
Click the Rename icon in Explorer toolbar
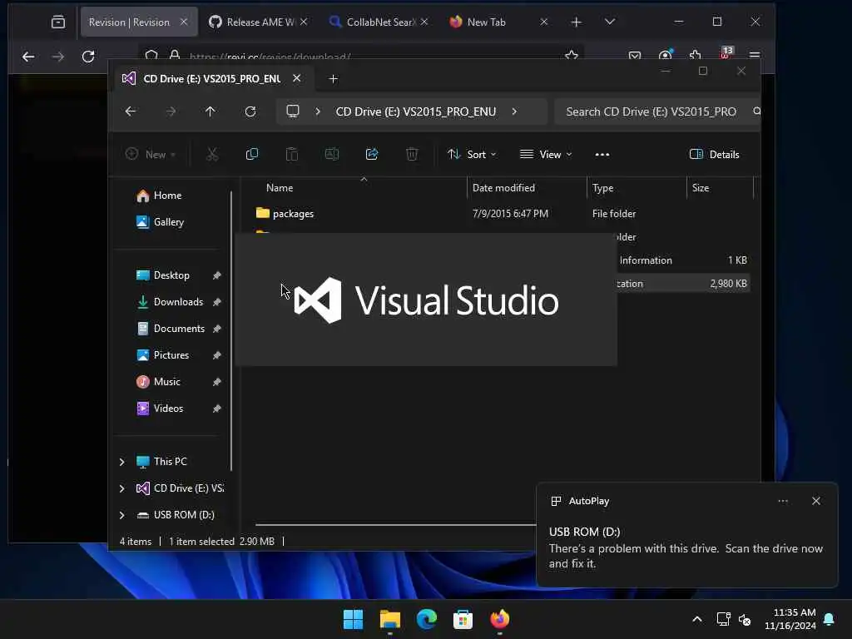coord(331,154)
